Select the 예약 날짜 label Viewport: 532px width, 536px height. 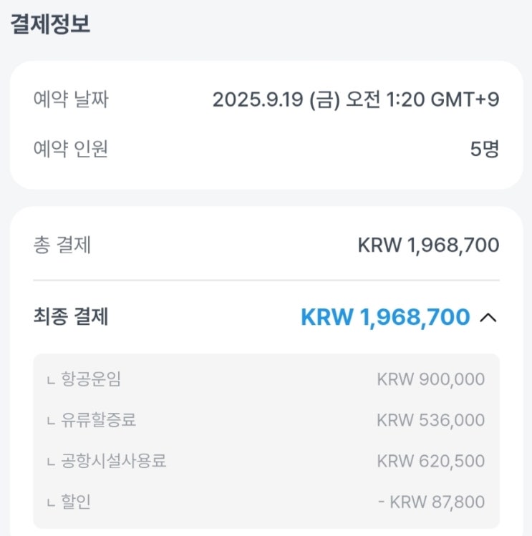pyautogui.click(x=70, y=99)
